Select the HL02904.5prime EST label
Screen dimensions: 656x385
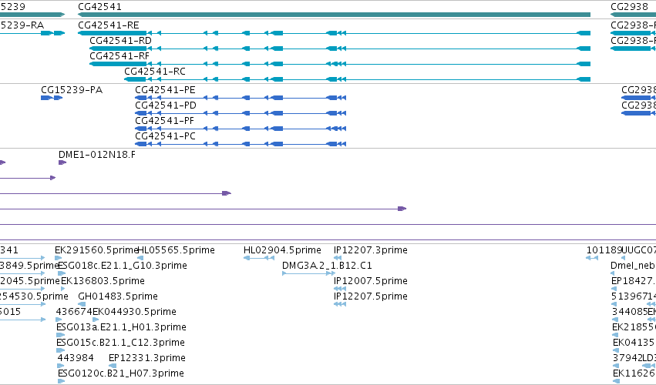pos(282,250)
